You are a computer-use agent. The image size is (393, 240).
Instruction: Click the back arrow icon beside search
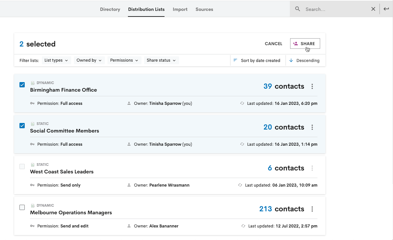[x=386, y=9]
